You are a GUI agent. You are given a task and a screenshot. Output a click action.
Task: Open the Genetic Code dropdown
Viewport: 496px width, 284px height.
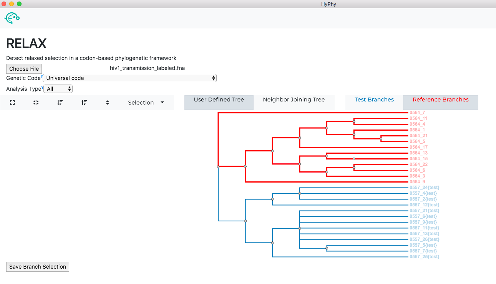coord(130,78)
